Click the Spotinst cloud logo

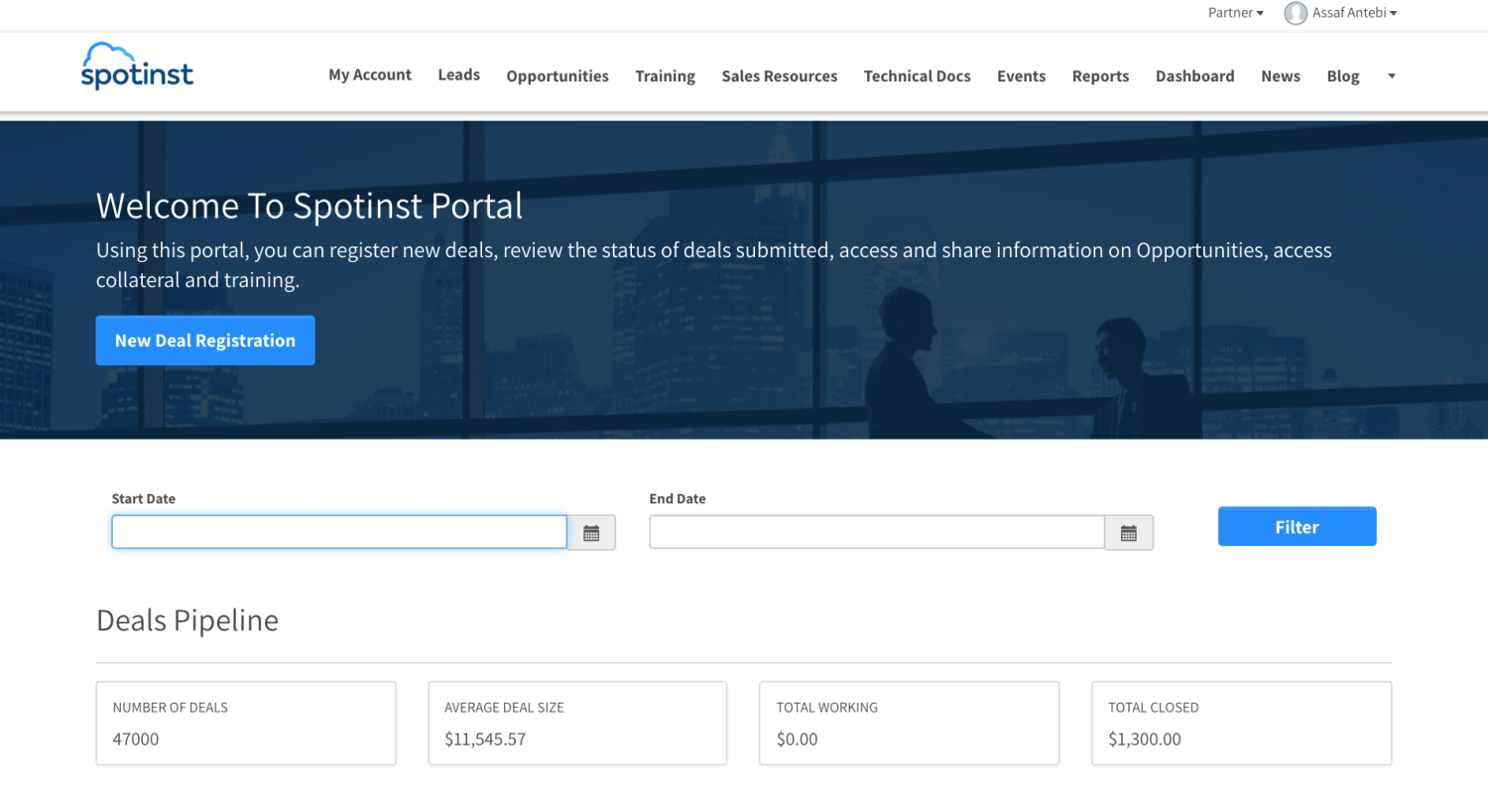137,66
